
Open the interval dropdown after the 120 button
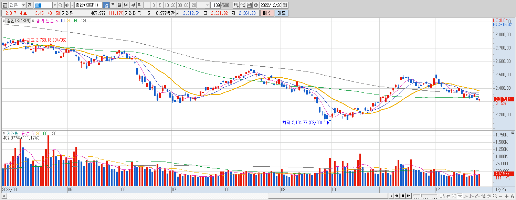207,5
